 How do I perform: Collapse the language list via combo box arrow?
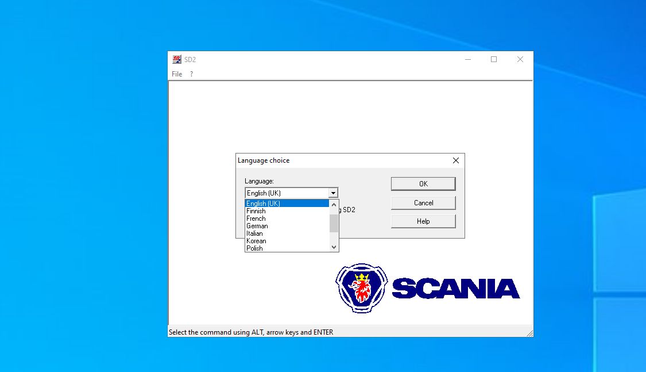click(x=334, y=193)
